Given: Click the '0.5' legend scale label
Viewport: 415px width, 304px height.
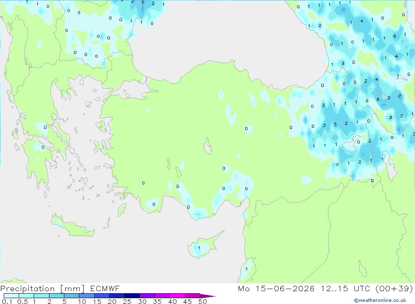Looking at the screenshot, I should pyautogui.click(x=22, y=302).
